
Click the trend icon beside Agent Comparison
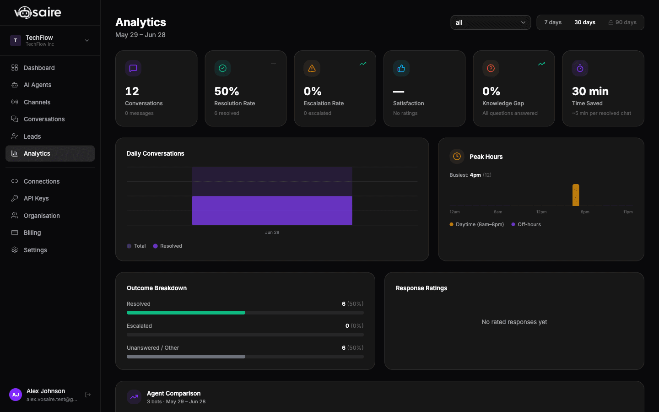[134, 397]
